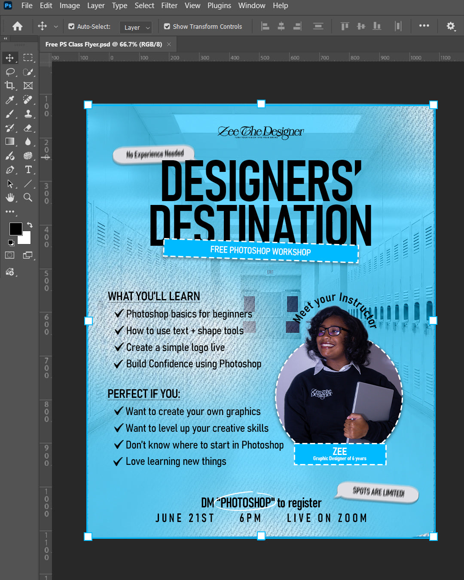The width and height of the screenshot is (464, 580).
Task: Pick the Quick Selection tool
Action: click(28, 72)
